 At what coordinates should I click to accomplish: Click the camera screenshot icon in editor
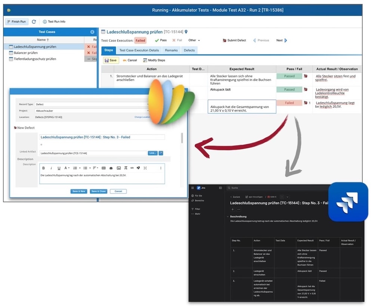click(111, 168)
